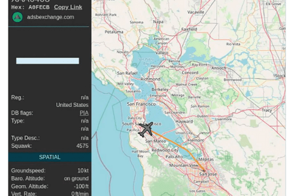306x196 pixels.
Task: Click the 'United States' country text
Action: tap(72, 105)
